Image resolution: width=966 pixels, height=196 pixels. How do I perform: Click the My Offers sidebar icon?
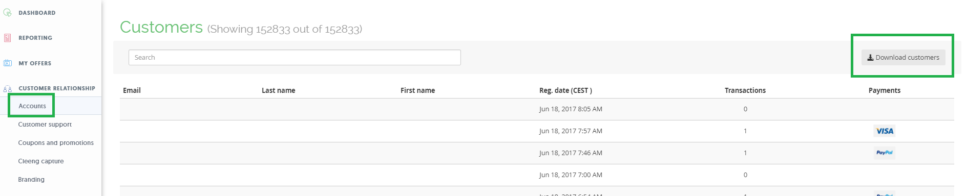(x=7, y=63)
